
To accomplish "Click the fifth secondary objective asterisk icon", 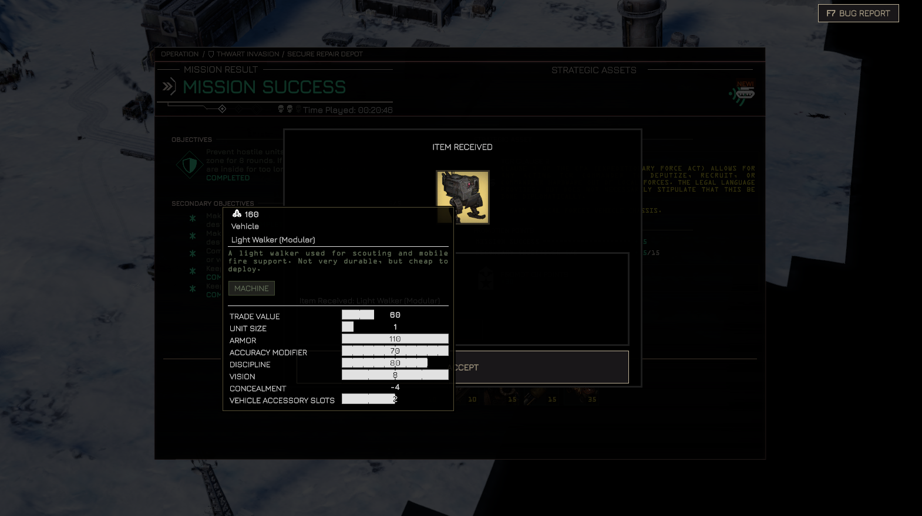I will click(193, 288).
